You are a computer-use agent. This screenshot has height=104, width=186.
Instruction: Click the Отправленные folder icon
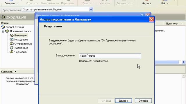(12, 44)
